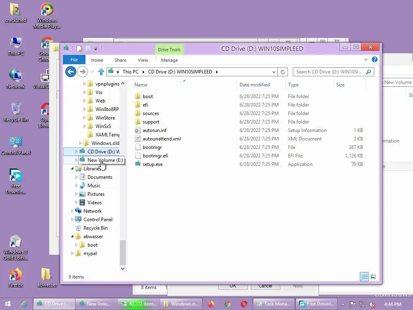Select New Volume (E:) in the tree
413x310 pixels.
click(105, 160)
